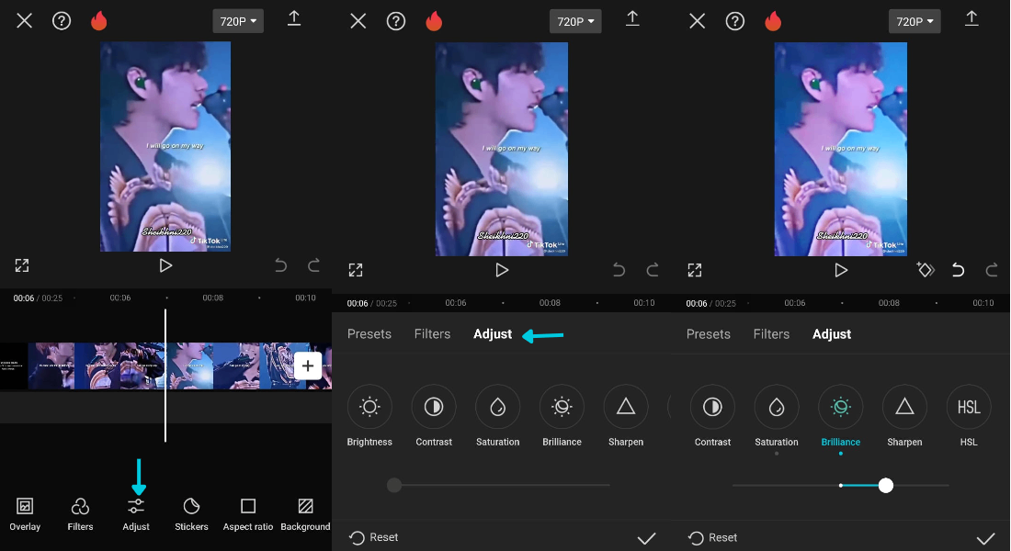Open 720P resolution dropdown in the right panel
The height and width of the screenshot is (551, 1011).
pyautogui.click(x=914, y=21)
